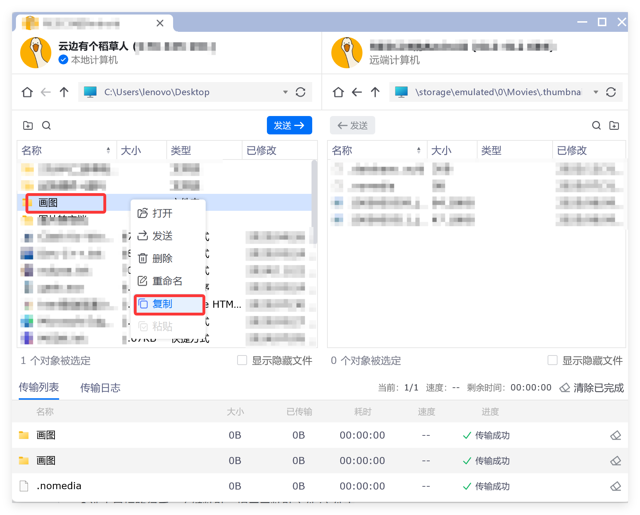Click local file list vertical scrollbar

314,202
